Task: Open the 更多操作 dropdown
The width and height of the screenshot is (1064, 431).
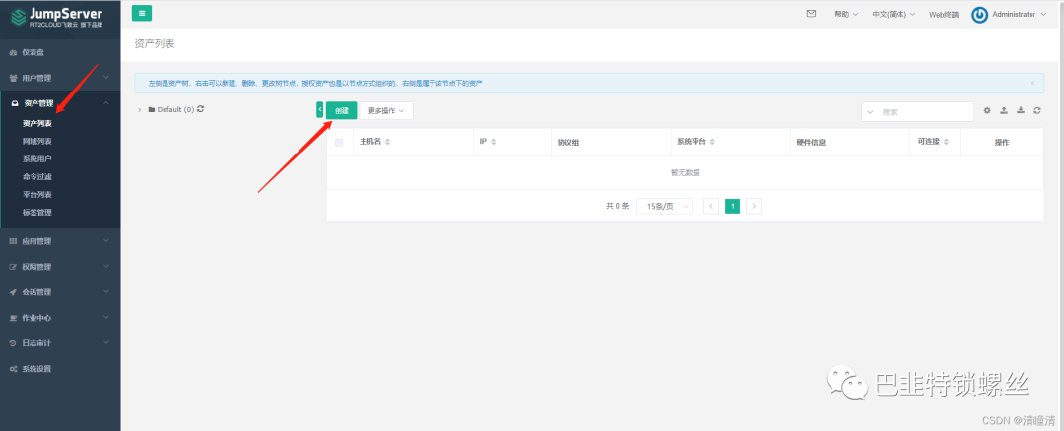Action: tap(386, 110)
